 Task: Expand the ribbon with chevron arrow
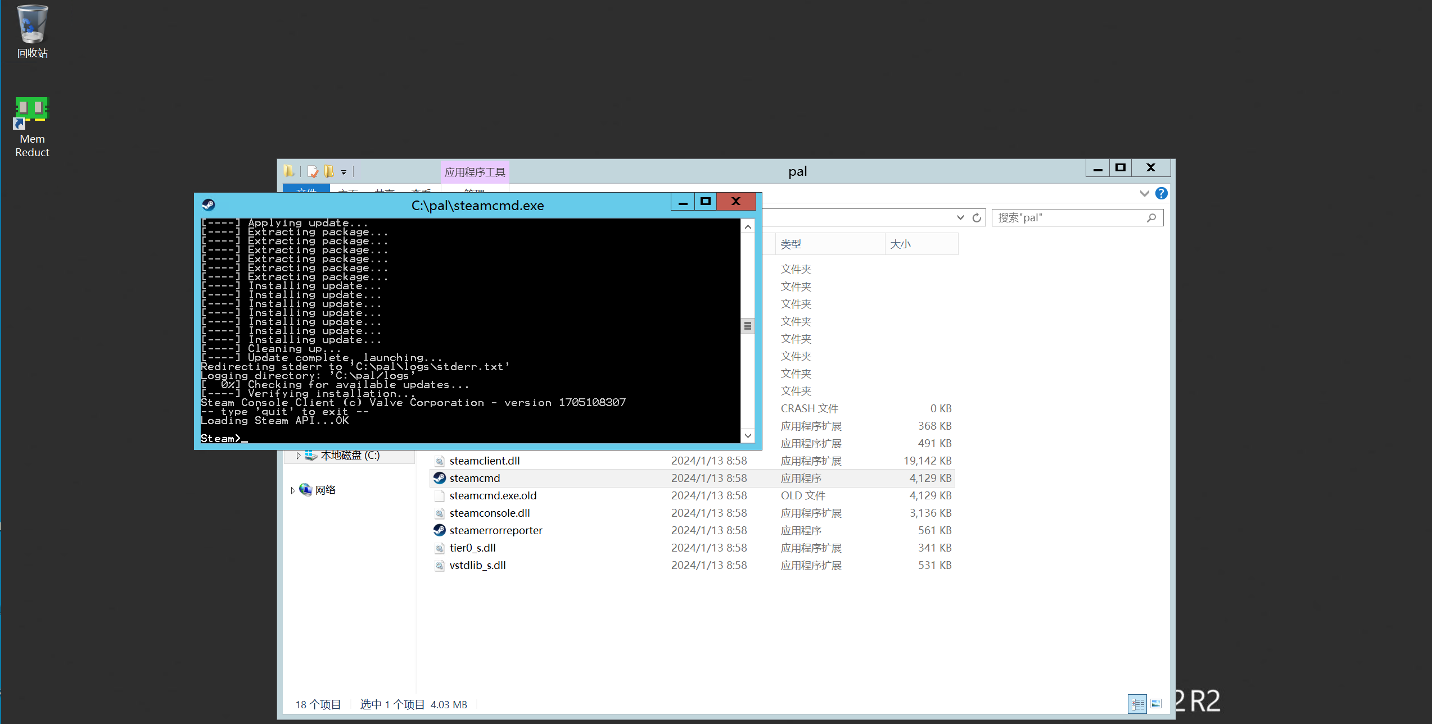click(x=1144, y=193)
